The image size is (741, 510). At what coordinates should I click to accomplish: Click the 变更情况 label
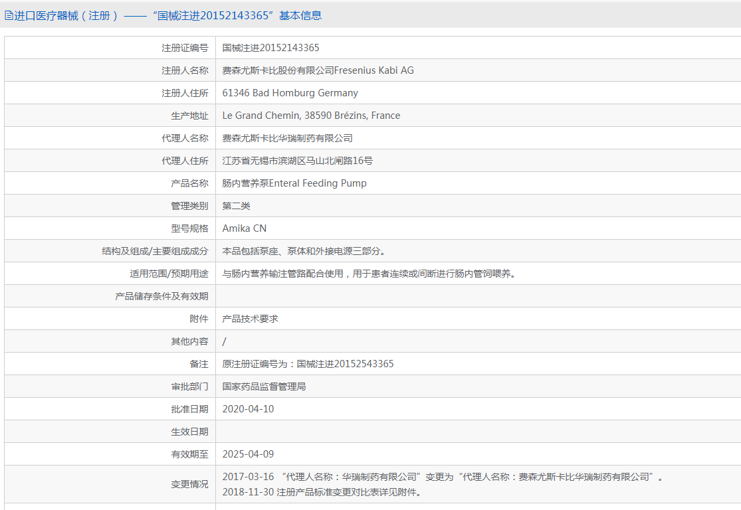(189, 485)
